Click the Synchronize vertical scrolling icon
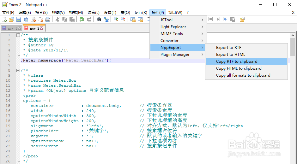This screenshot has width=297, height=164. tap(133, 19)
